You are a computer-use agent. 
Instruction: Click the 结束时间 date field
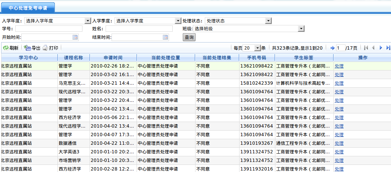click(x=137, y=37)
